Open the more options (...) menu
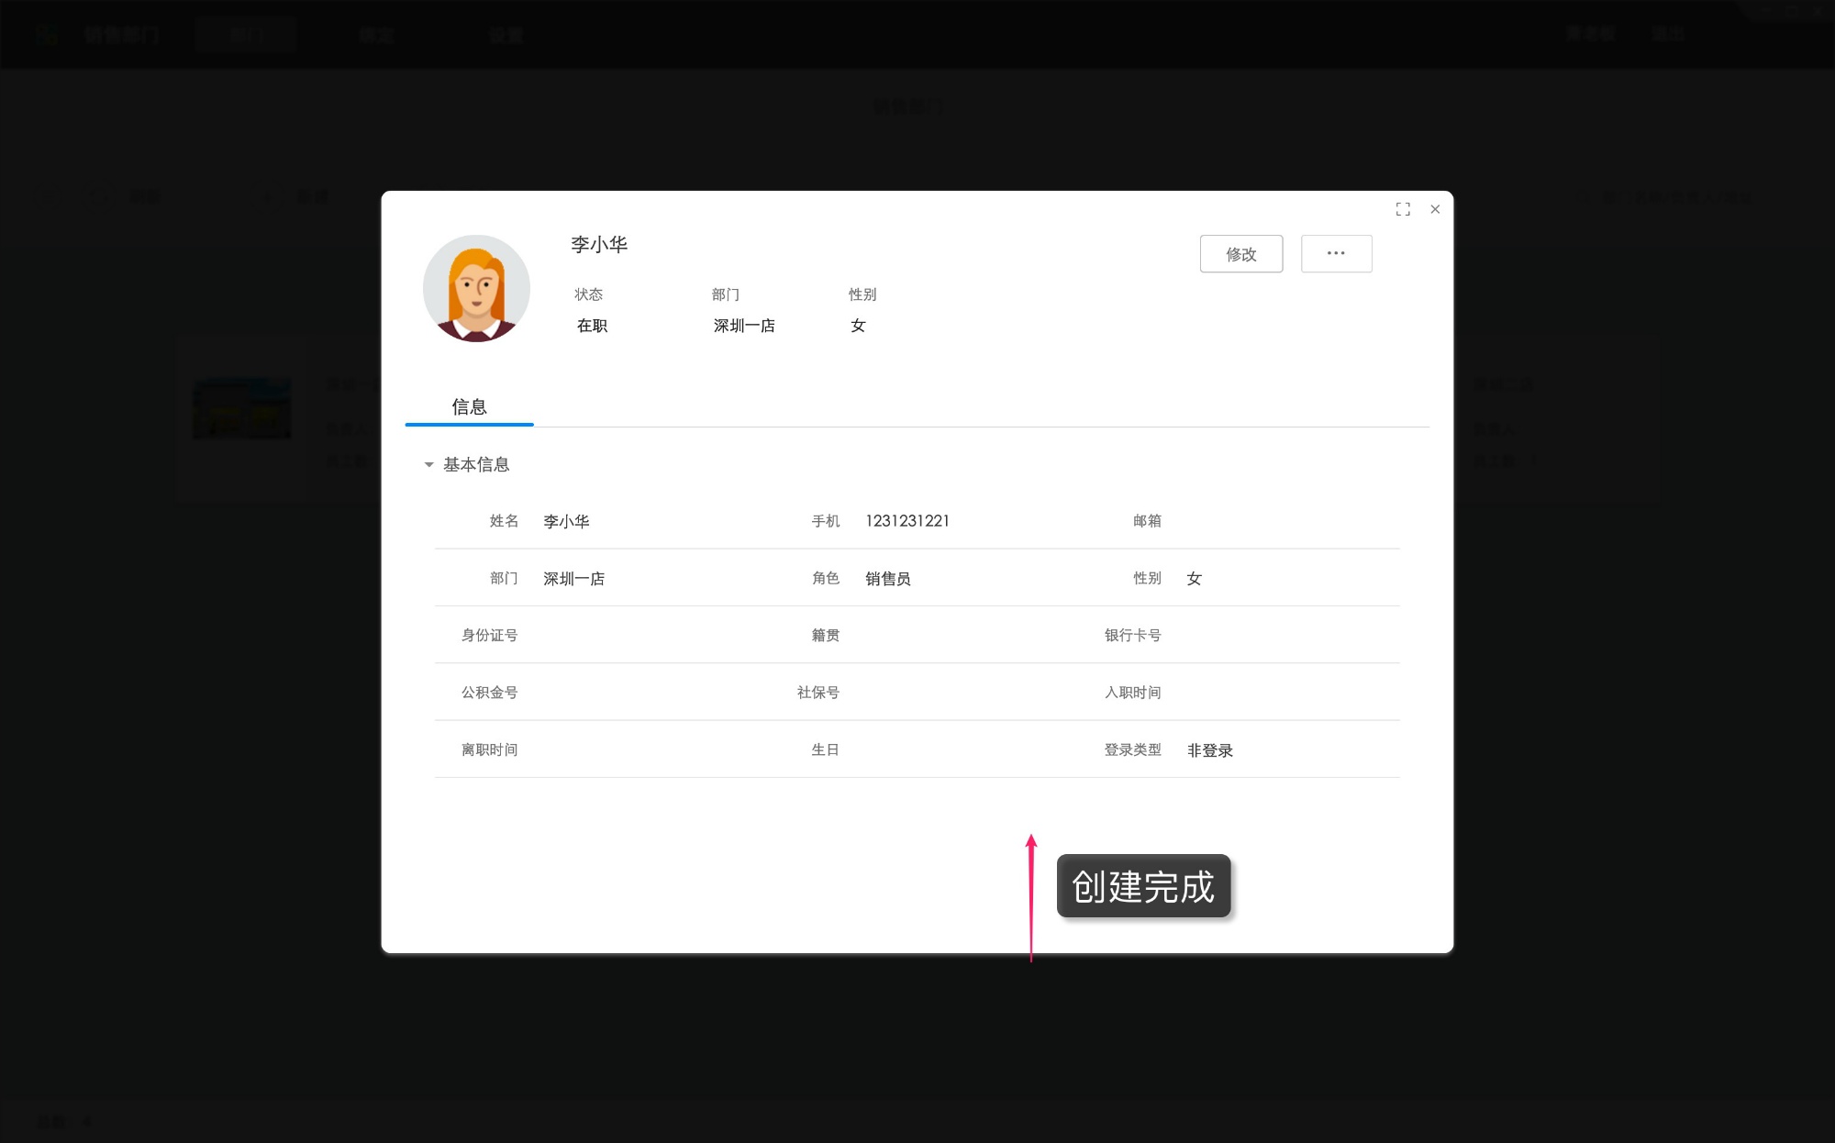The width and height of the screenshot is (1835, 1143). [x=1336, y=253]
